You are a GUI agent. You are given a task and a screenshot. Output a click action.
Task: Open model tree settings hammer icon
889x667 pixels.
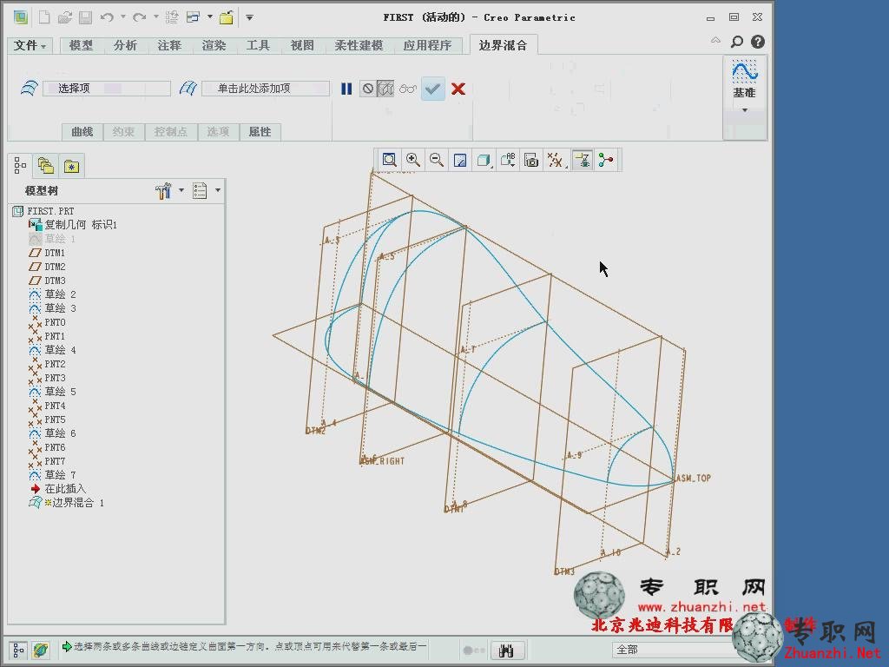pos(163,190)
